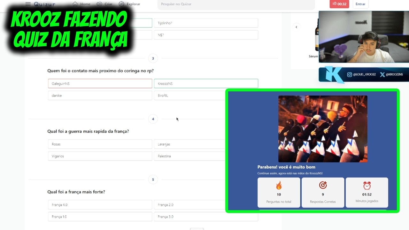The height and width of the screenshot is (230, 409).
Task: Click the Entrar login button
Action: (x=360, y=4)
